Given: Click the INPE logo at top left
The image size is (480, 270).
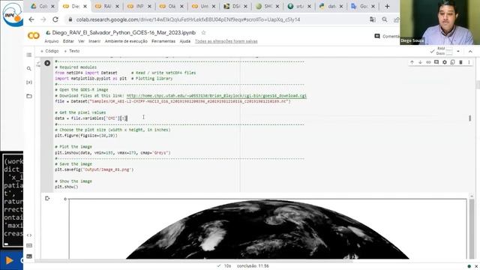Looking at the screenshot, I should [12, 14].
